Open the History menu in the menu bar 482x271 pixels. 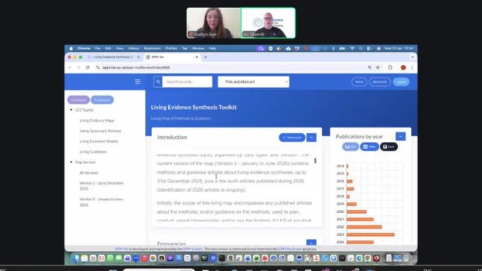tap(133, 49)
